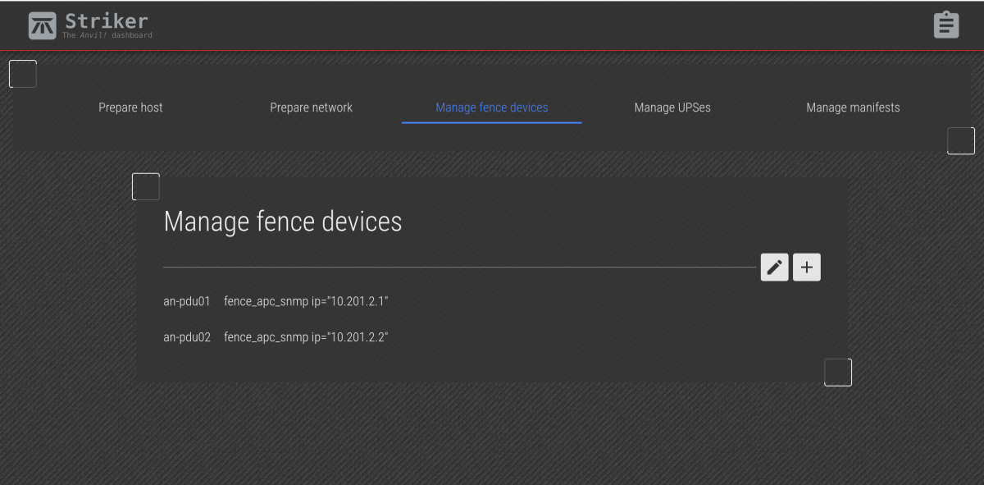This screenshot has height=485, width=984.
Task: Click "The Anvil! dashboard" subtitle
Action: point(107,35)
